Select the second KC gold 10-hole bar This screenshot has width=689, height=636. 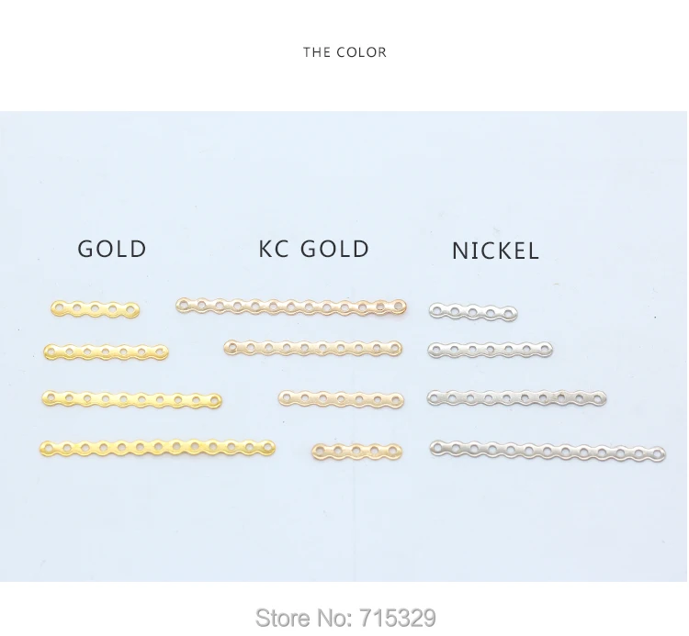(x=313, y=348)
